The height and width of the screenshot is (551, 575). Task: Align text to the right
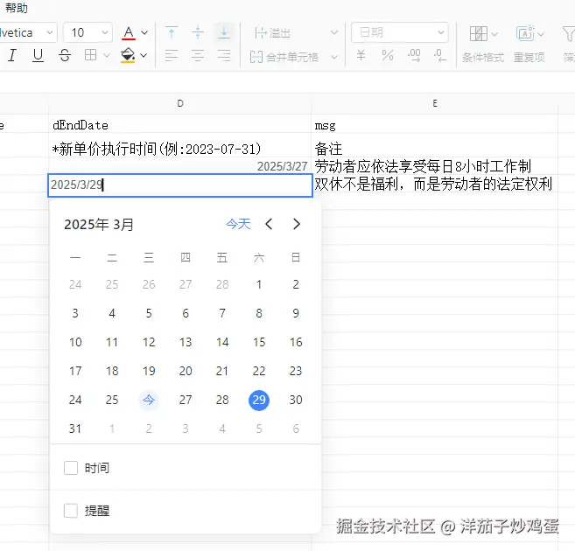pos(224,55)
